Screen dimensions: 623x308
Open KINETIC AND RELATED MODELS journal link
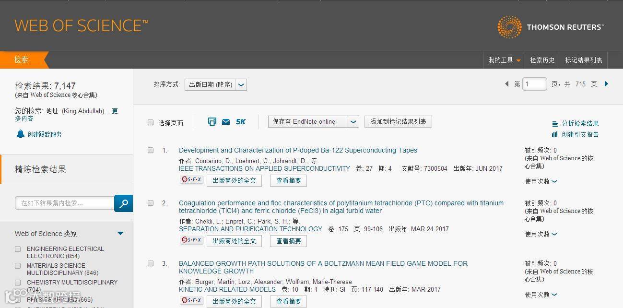click(x=227, y=289)
